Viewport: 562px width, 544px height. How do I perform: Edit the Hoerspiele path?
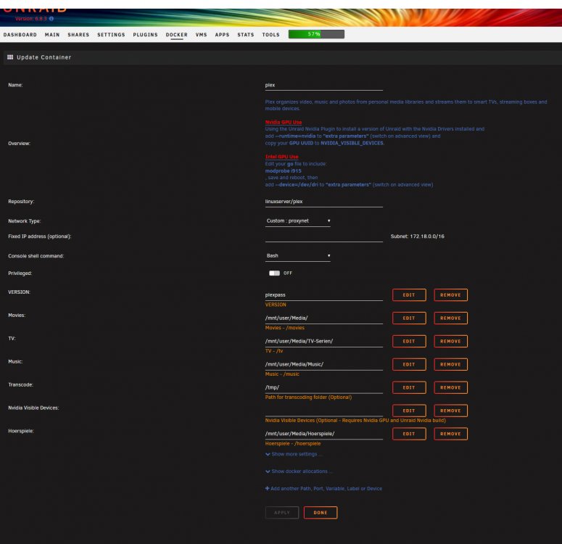pos(409,434)
